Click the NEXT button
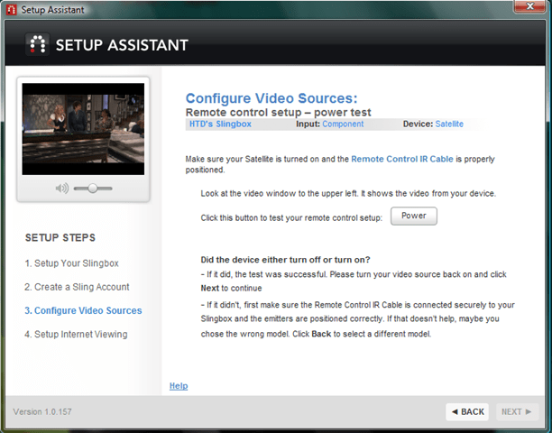 (516, 411)
